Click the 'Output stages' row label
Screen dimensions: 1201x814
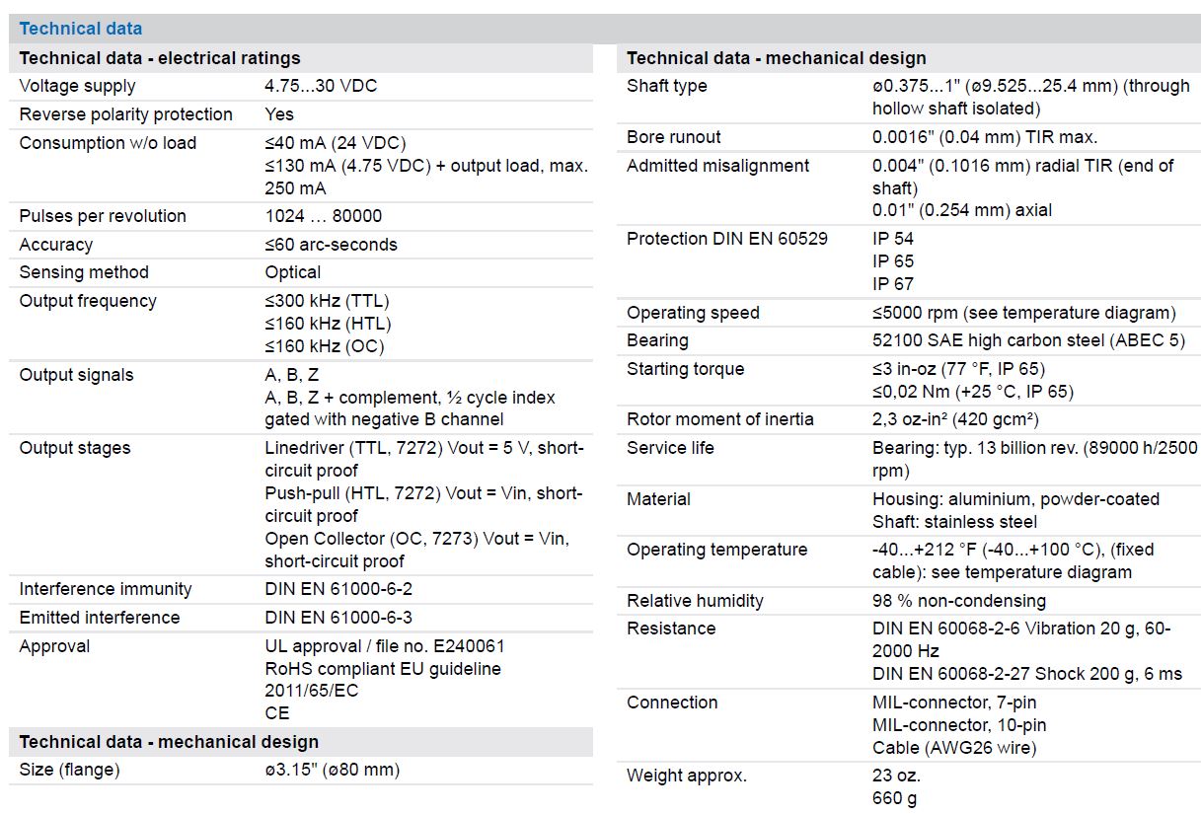pyautogui.click(x=75, y=448)
